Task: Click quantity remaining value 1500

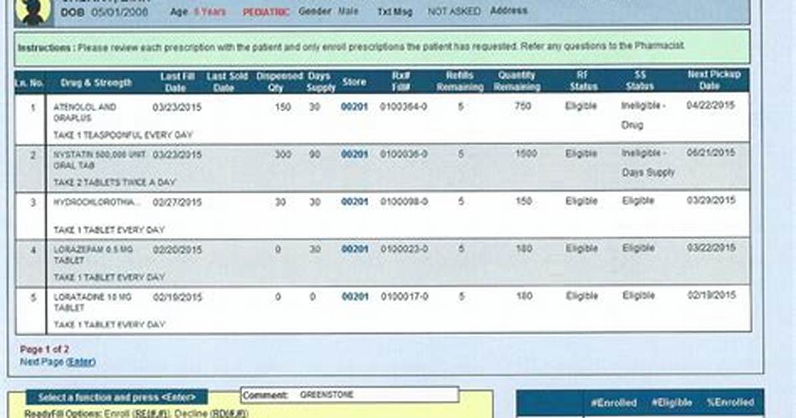Action: point(526,153)
